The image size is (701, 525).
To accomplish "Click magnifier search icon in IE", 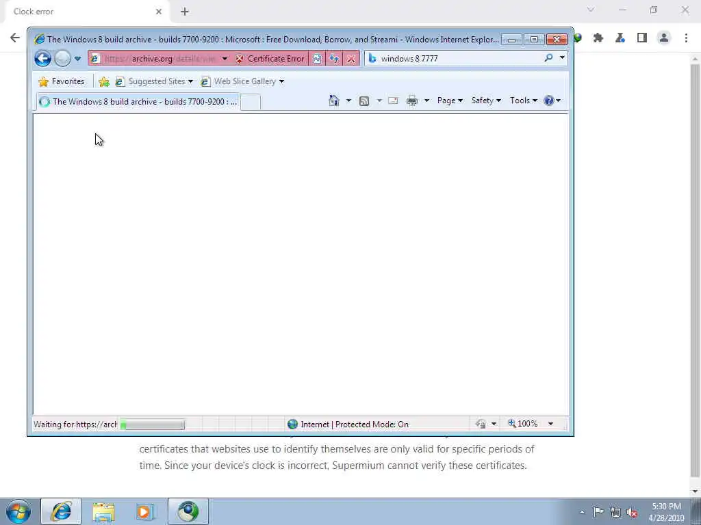I will (548, 58).
